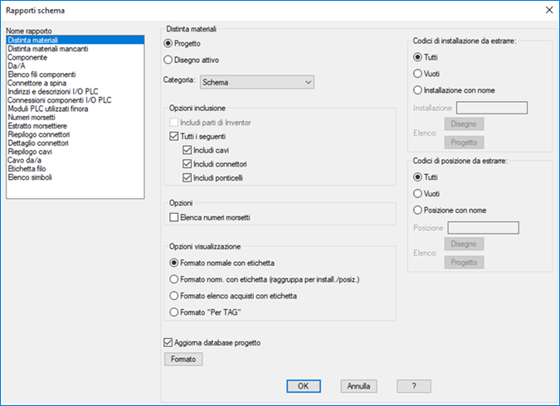Viewport: 560px width, 406px height.
Task: Click the Formato button
Action: [184, 360]
